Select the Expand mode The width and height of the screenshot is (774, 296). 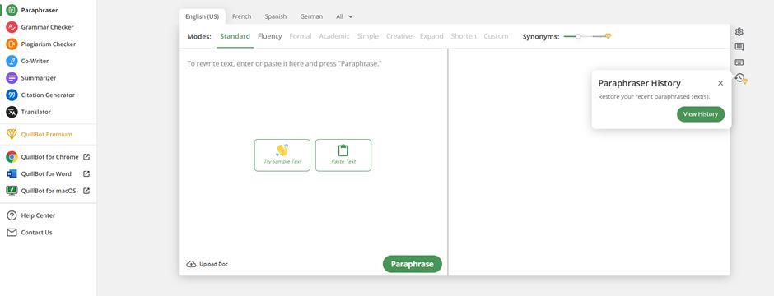[431, 36]
